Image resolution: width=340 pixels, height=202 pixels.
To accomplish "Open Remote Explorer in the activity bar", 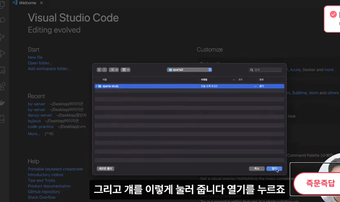I will click(x=2, y=70).
